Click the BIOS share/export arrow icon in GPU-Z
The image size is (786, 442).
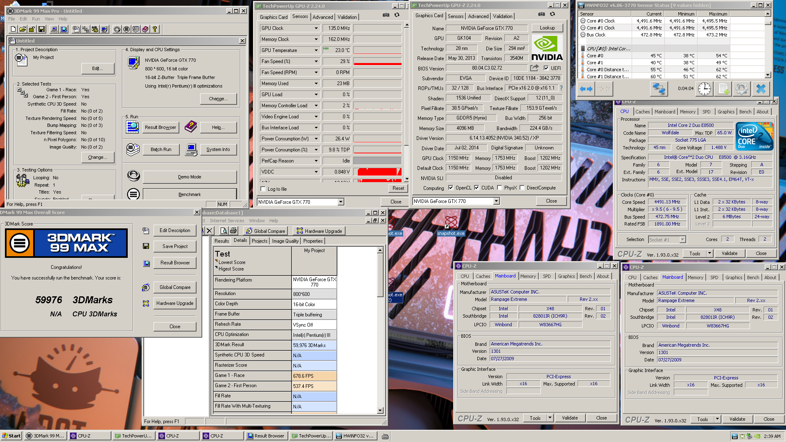coord(534,68)
